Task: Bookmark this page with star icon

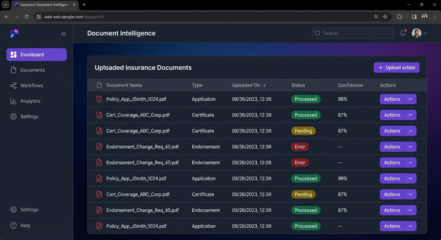Action: (385, 17)
